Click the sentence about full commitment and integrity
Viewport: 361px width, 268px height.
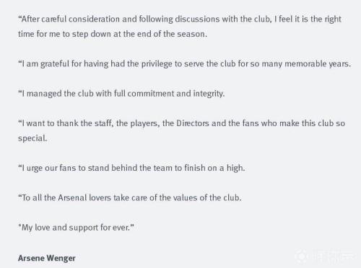121,94
